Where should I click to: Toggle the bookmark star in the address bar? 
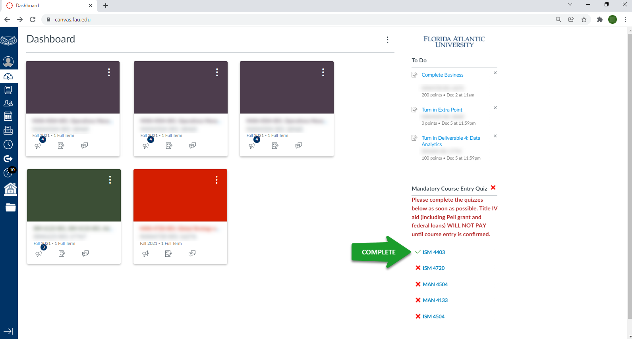click(x=584, y=19)
